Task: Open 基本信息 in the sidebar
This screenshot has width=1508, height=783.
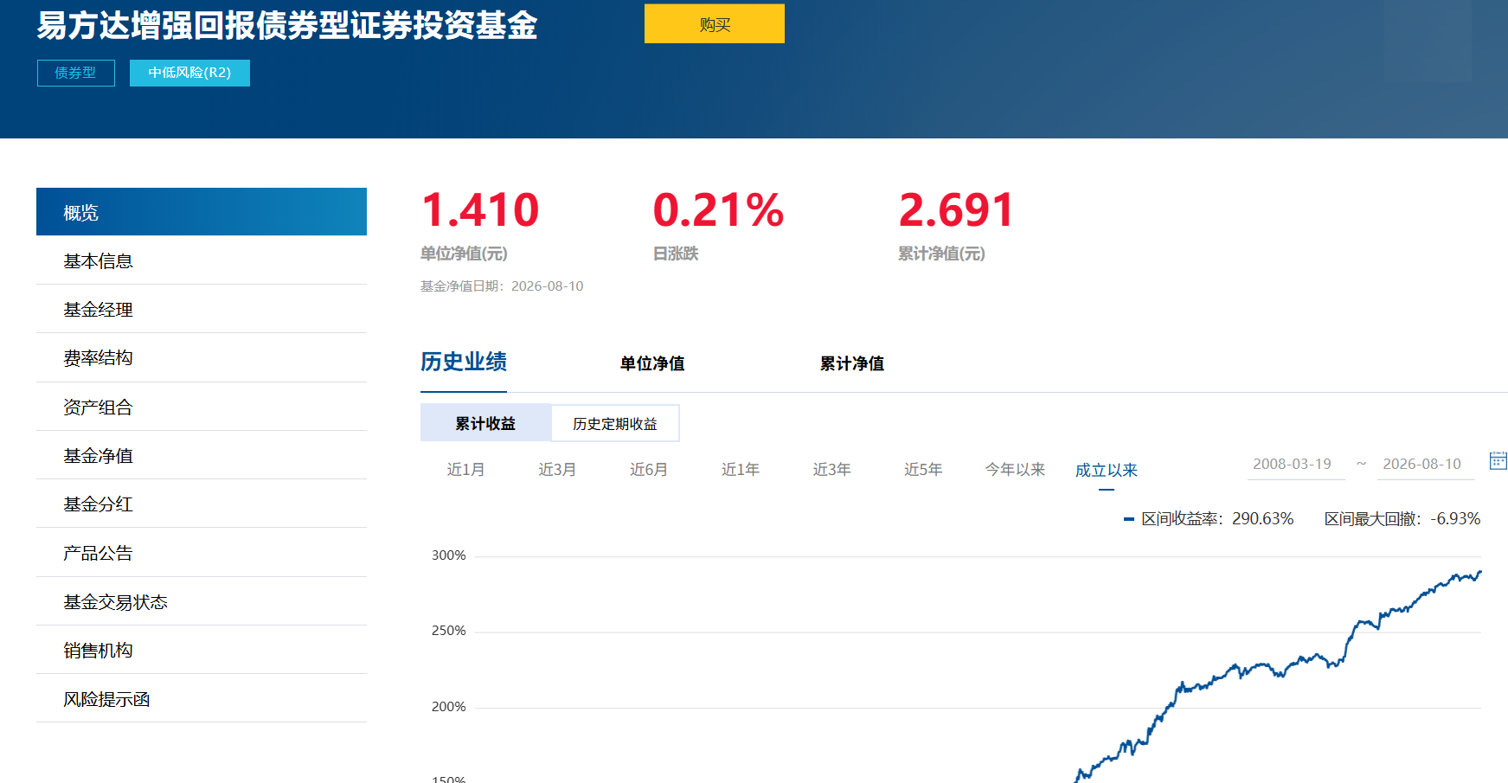Action: [202, 260]
